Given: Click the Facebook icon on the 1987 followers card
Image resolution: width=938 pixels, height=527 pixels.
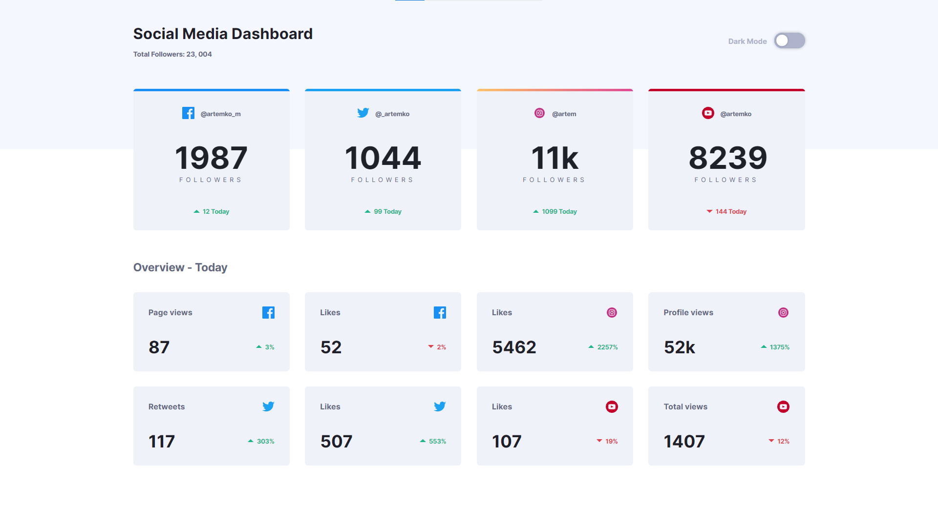Looking at the screenshot, I should [x=189, y=113].
